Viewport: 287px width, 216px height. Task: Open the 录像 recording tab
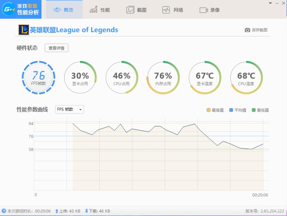[210, 10]
